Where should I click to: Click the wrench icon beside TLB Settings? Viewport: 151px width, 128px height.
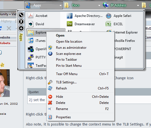pos(50,82)
